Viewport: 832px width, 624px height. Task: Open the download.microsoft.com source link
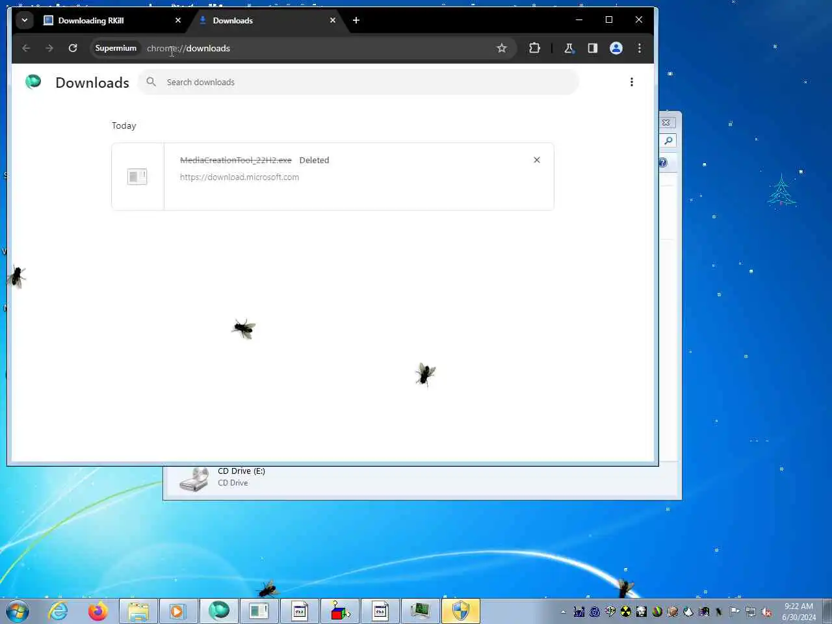click(x=239, y=177)
